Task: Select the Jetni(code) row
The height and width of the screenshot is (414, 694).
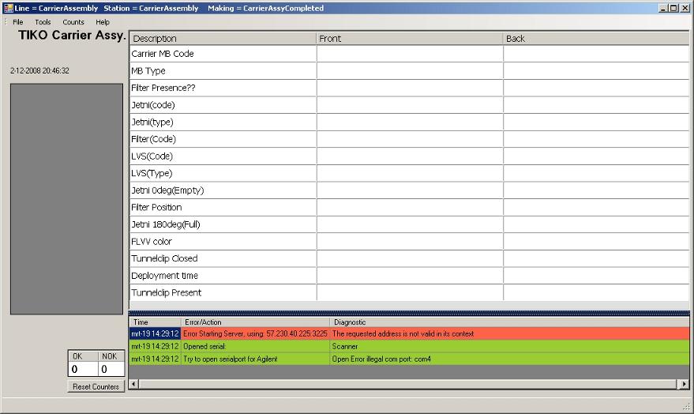Action: click(410, 105)
